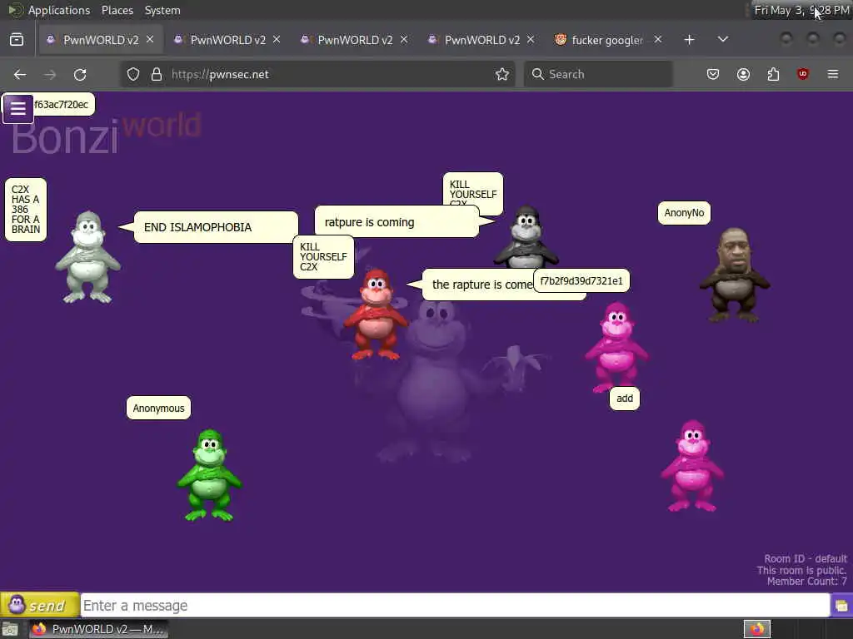Switch to the second PwnWORLD v2 tab
The width and height of the screenshot is (853, 639).
tap(227, 40)
